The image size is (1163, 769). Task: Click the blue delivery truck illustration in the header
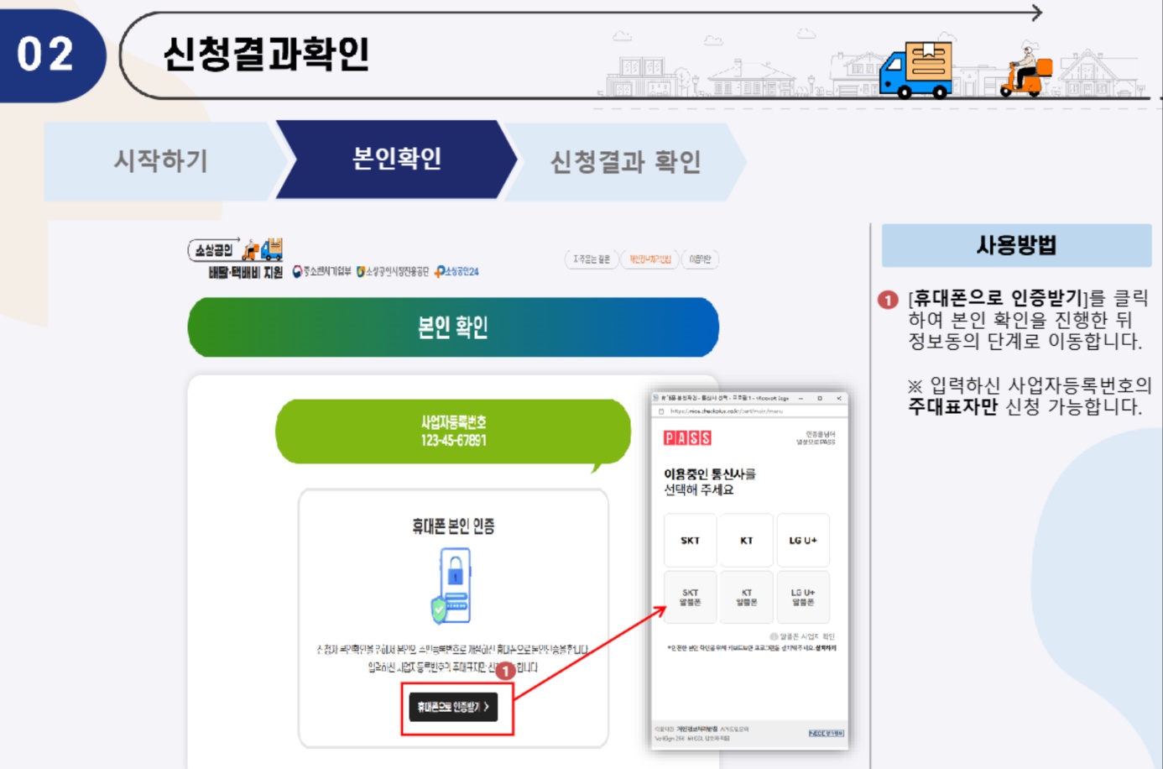pyautogui.click(x=916, y=70)
